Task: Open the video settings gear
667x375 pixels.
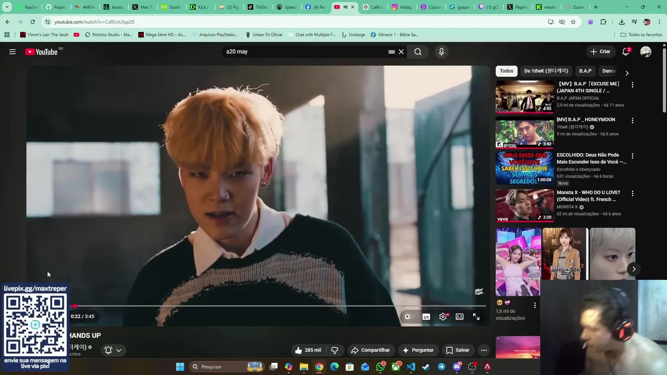Action: 443,317
